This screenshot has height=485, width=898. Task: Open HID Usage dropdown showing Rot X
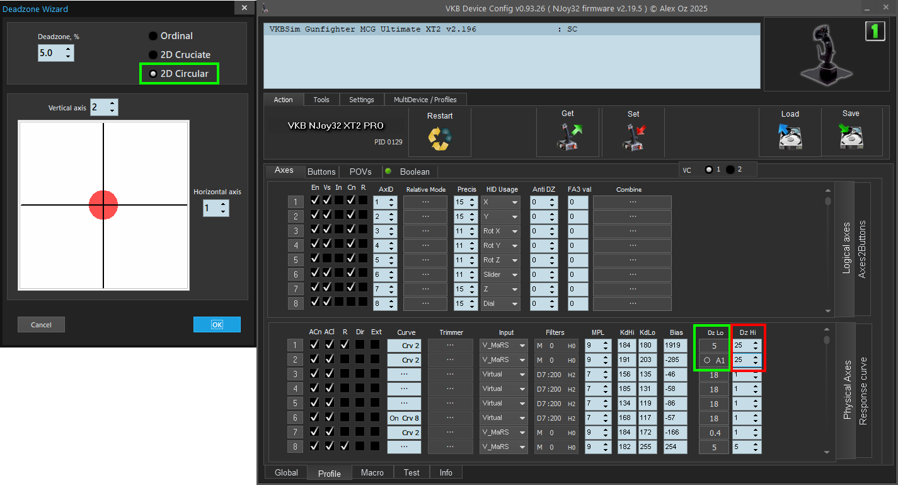pyautogui.click(x=500, y=231)
